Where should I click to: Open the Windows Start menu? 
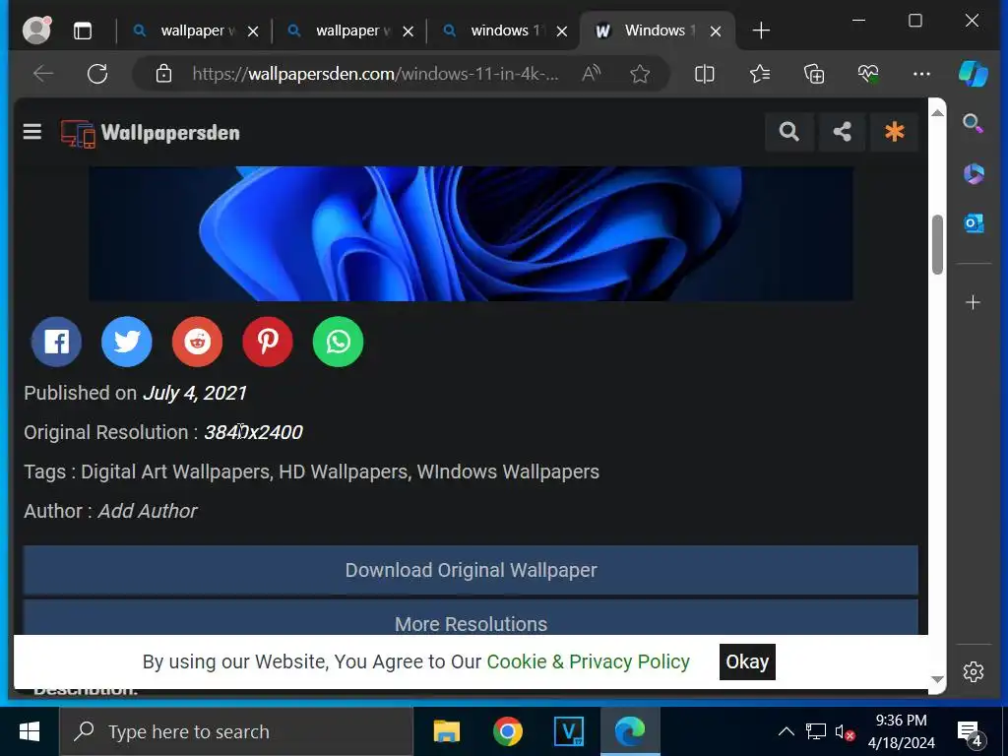(30, 731)
